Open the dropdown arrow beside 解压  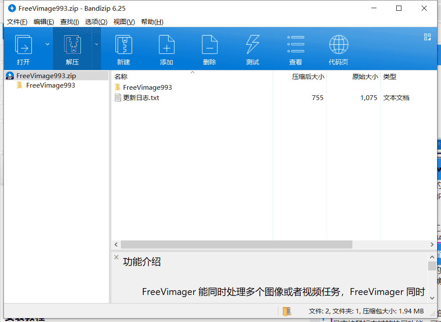click(x=96, y=44)
